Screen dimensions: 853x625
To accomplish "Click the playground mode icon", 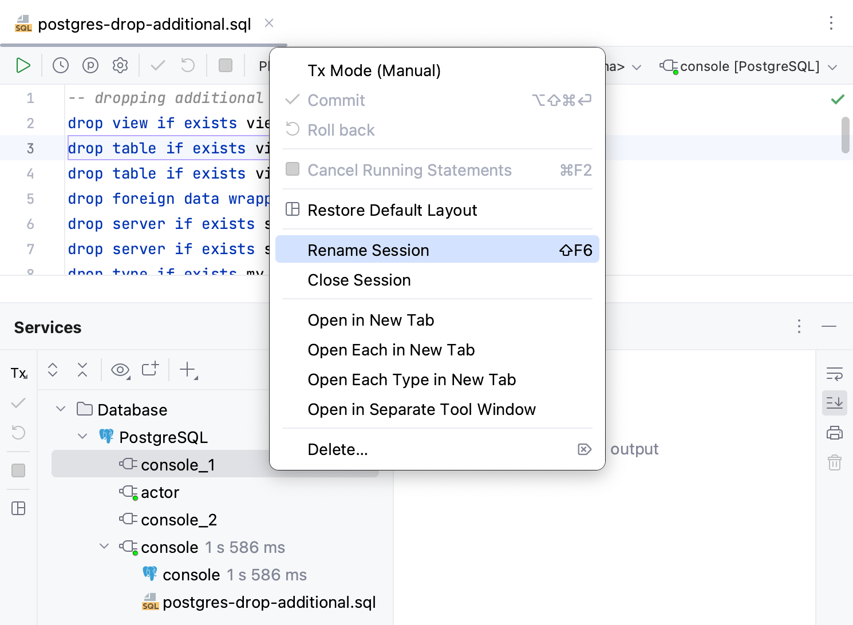I will tap(90, 66).
